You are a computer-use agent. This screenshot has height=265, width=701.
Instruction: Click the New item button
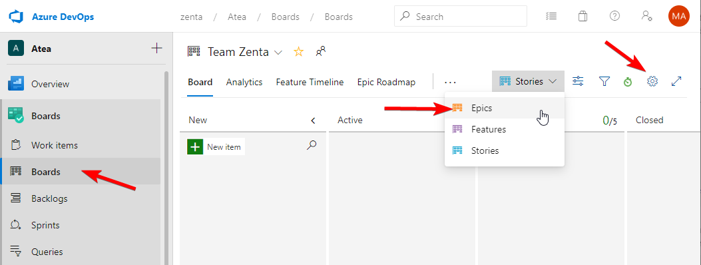pos(216,146)
